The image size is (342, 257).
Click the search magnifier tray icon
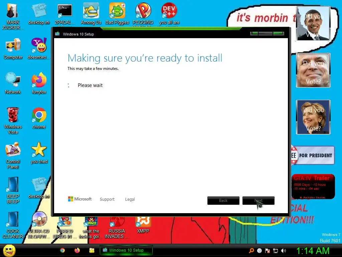click(251, 250)
